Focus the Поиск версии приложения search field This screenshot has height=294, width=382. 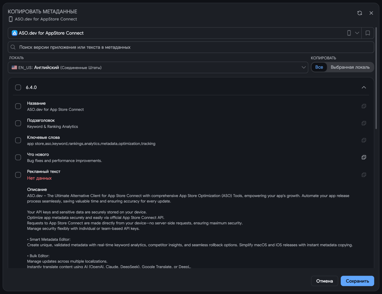pyautogui.click(x=191, y=47)
